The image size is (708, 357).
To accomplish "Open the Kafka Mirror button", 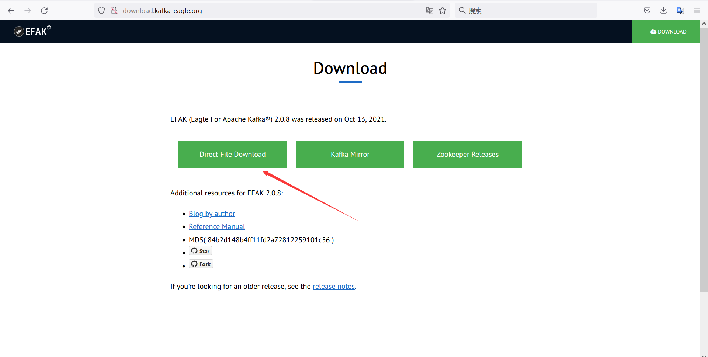I will pos(350,154).
